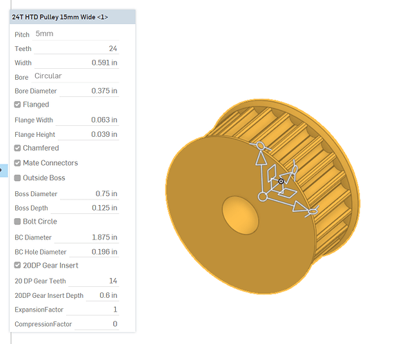Disable the Mate Connectors checkbox

coord(17,163)
